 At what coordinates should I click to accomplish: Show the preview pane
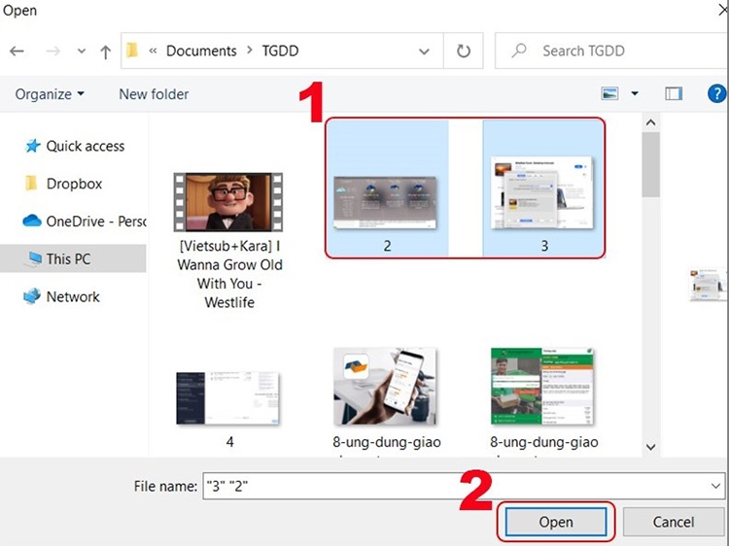point(674,94)
